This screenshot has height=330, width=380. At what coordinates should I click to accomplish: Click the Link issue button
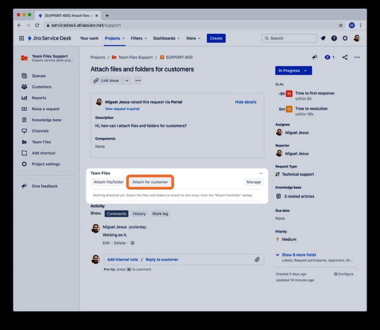pyautogui.click(x=107, y=81)
